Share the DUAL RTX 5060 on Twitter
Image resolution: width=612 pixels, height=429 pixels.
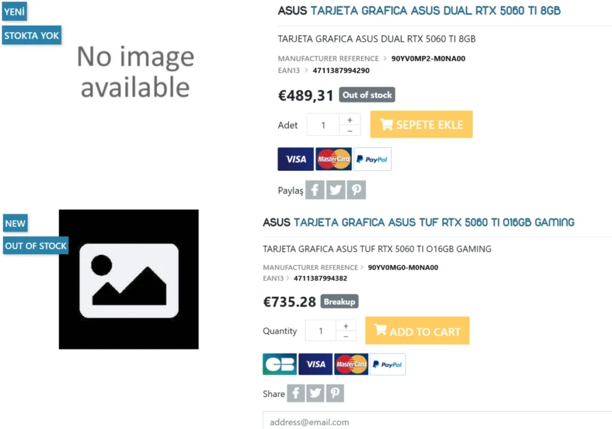pos(335,190)
